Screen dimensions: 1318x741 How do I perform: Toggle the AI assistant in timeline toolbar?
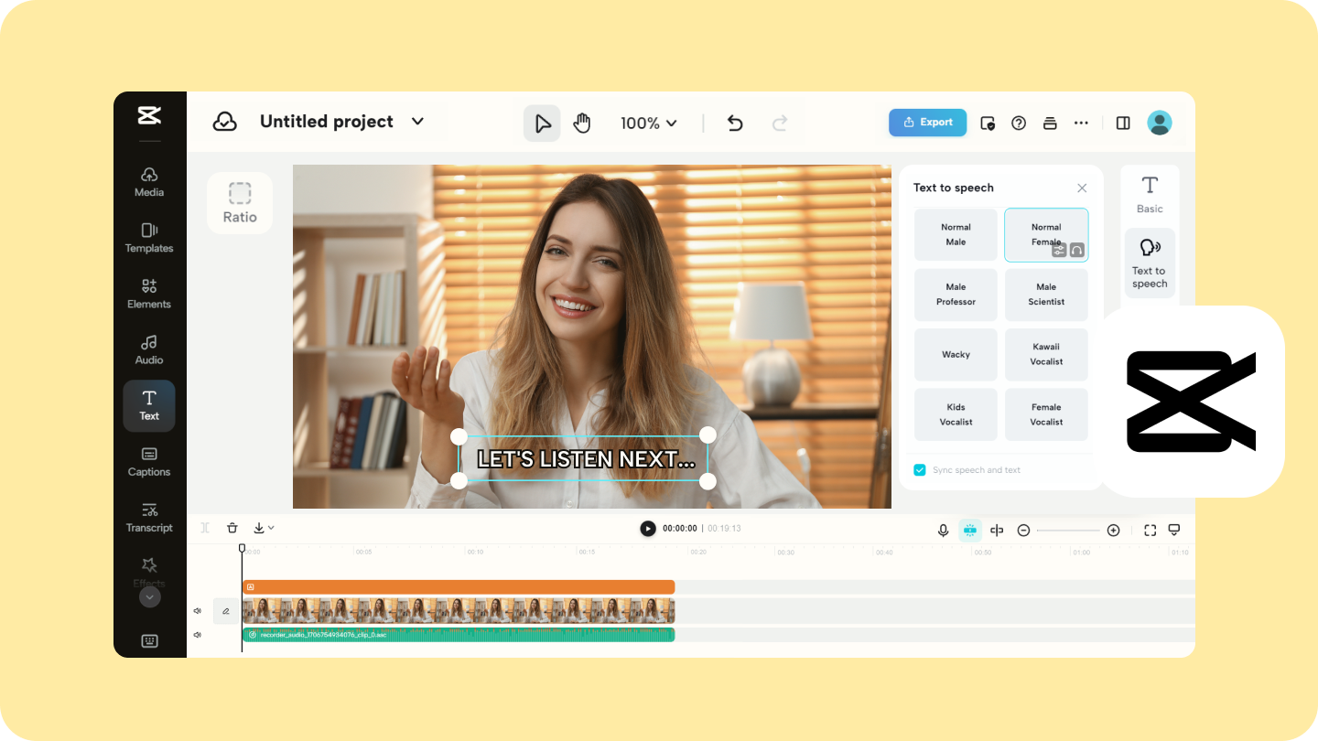pos(969,530)
